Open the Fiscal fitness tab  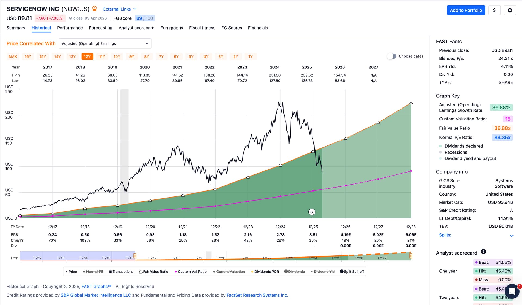tap(202, 28)
